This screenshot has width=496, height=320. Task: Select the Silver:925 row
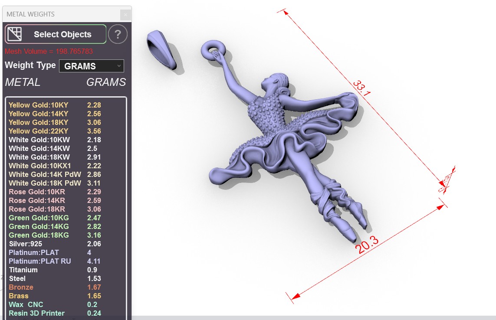tap(66, 244)
